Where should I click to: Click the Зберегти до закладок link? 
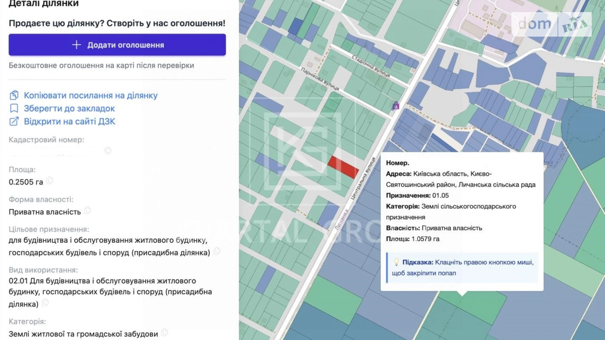pos(69,109)
